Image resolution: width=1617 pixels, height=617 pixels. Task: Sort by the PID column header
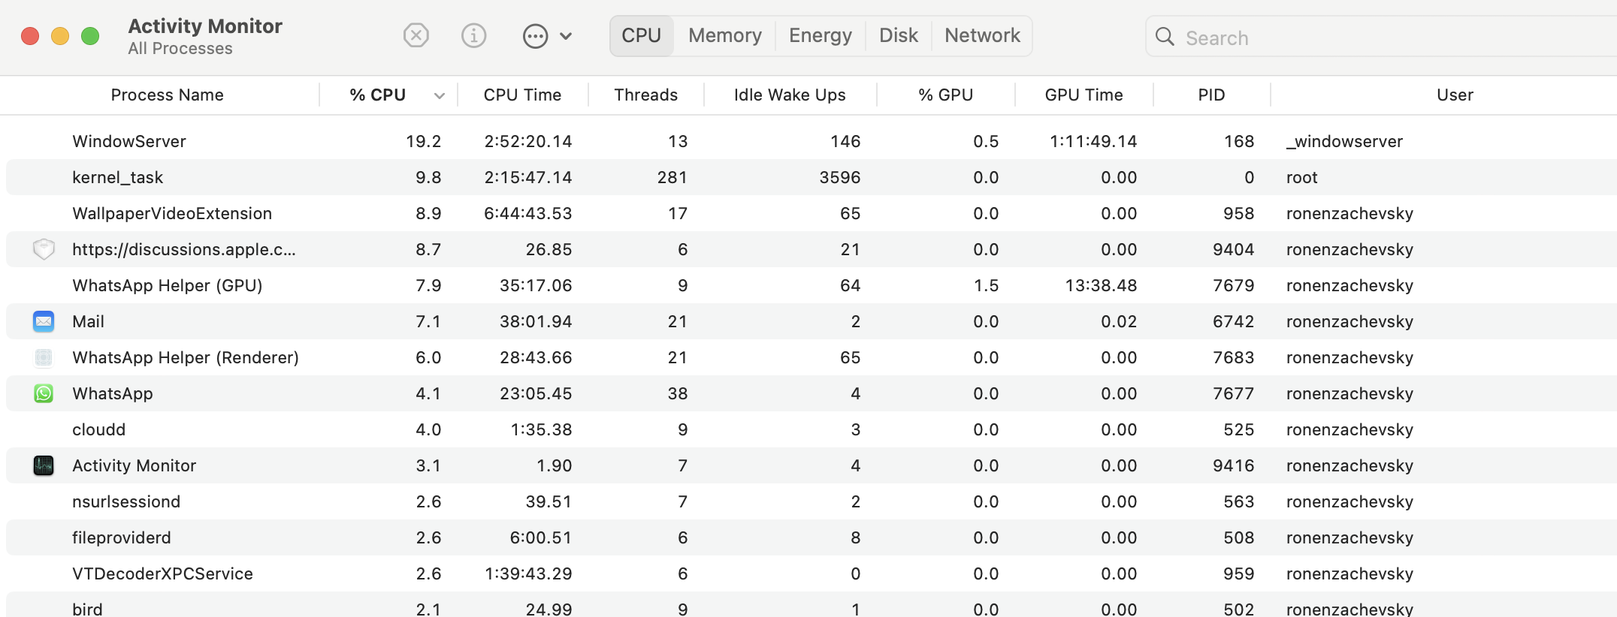pyautogui.click(x=1210, y=95)
